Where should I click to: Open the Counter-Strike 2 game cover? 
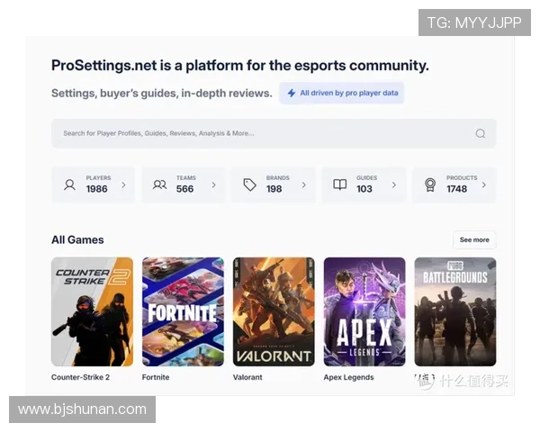pyautogui.click(x=92, y=311)
